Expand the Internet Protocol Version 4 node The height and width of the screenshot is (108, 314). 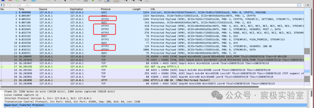(2, 98)
